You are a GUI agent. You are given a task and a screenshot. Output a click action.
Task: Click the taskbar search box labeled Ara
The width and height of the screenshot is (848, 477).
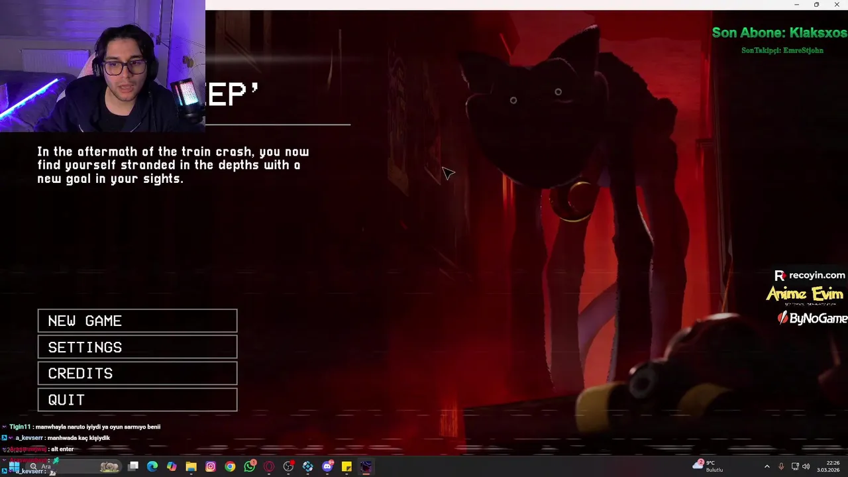[x=73, y=466]
